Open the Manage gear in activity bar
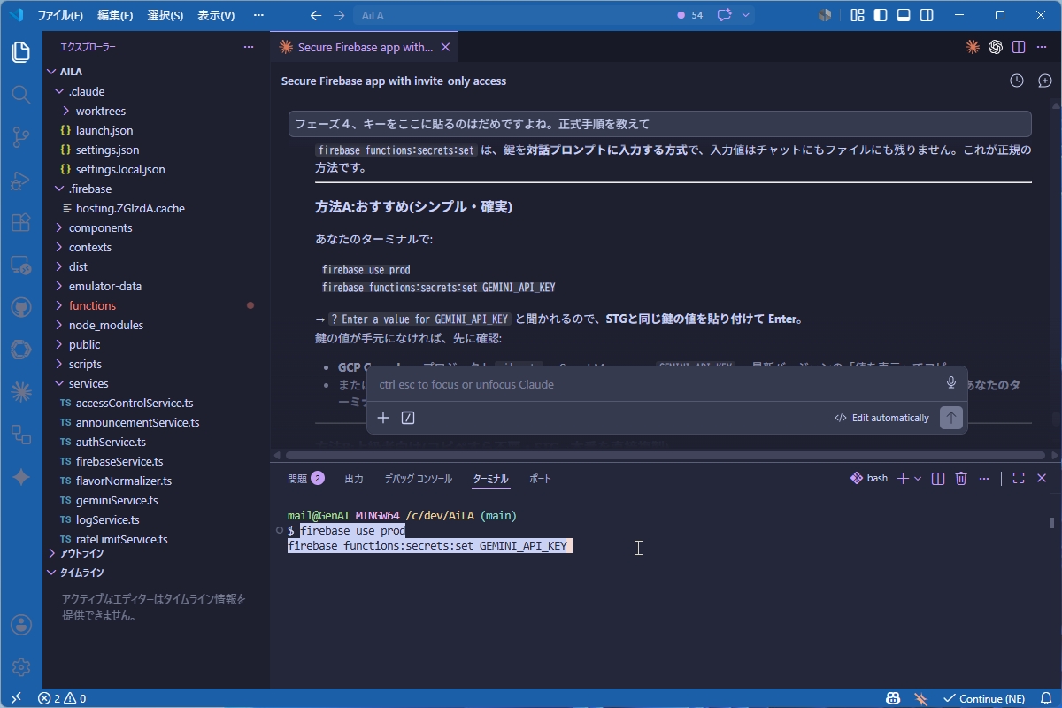 pyautogui.click(x=21, y=666)
